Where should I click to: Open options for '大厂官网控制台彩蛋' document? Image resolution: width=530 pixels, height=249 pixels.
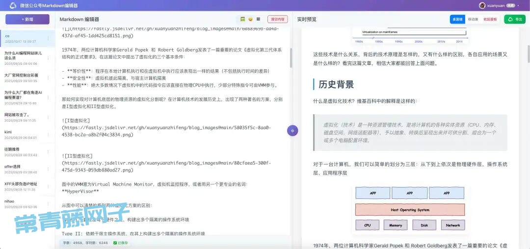click(48, 78)
